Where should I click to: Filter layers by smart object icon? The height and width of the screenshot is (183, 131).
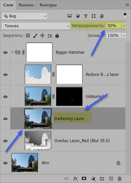102,16
